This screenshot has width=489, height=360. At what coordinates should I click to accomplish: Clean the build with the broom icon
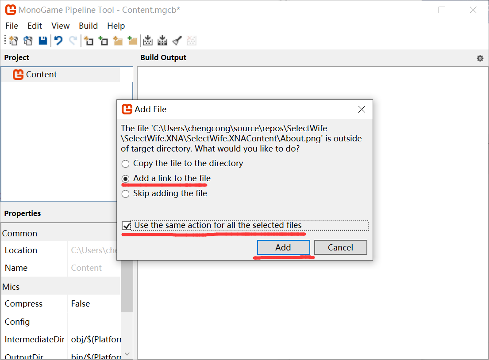[177, 41]
